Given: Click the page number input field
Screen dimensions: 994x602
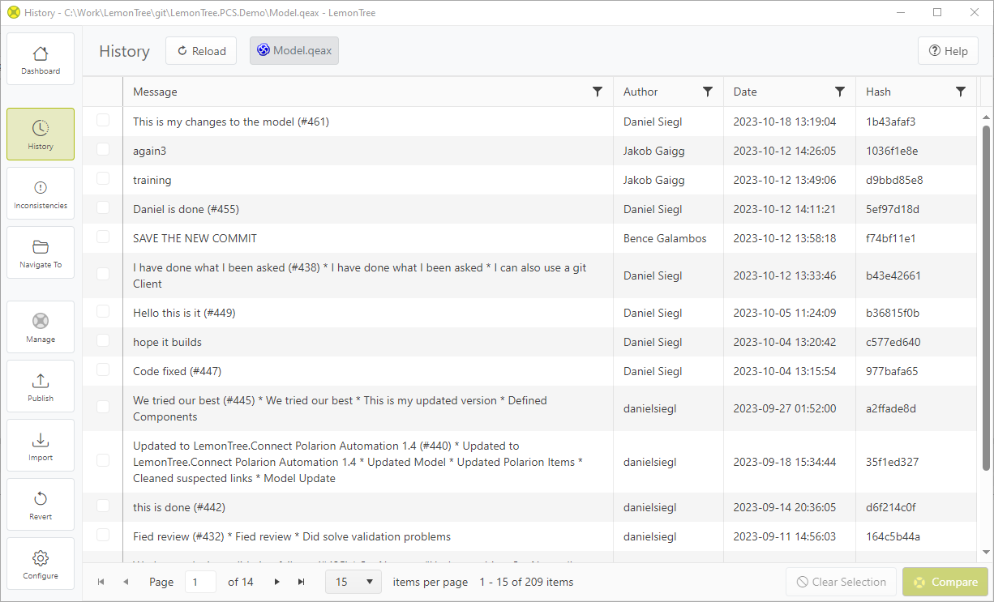Looking at the screenshot, I should pyautogui.click(x=200, y=582).
